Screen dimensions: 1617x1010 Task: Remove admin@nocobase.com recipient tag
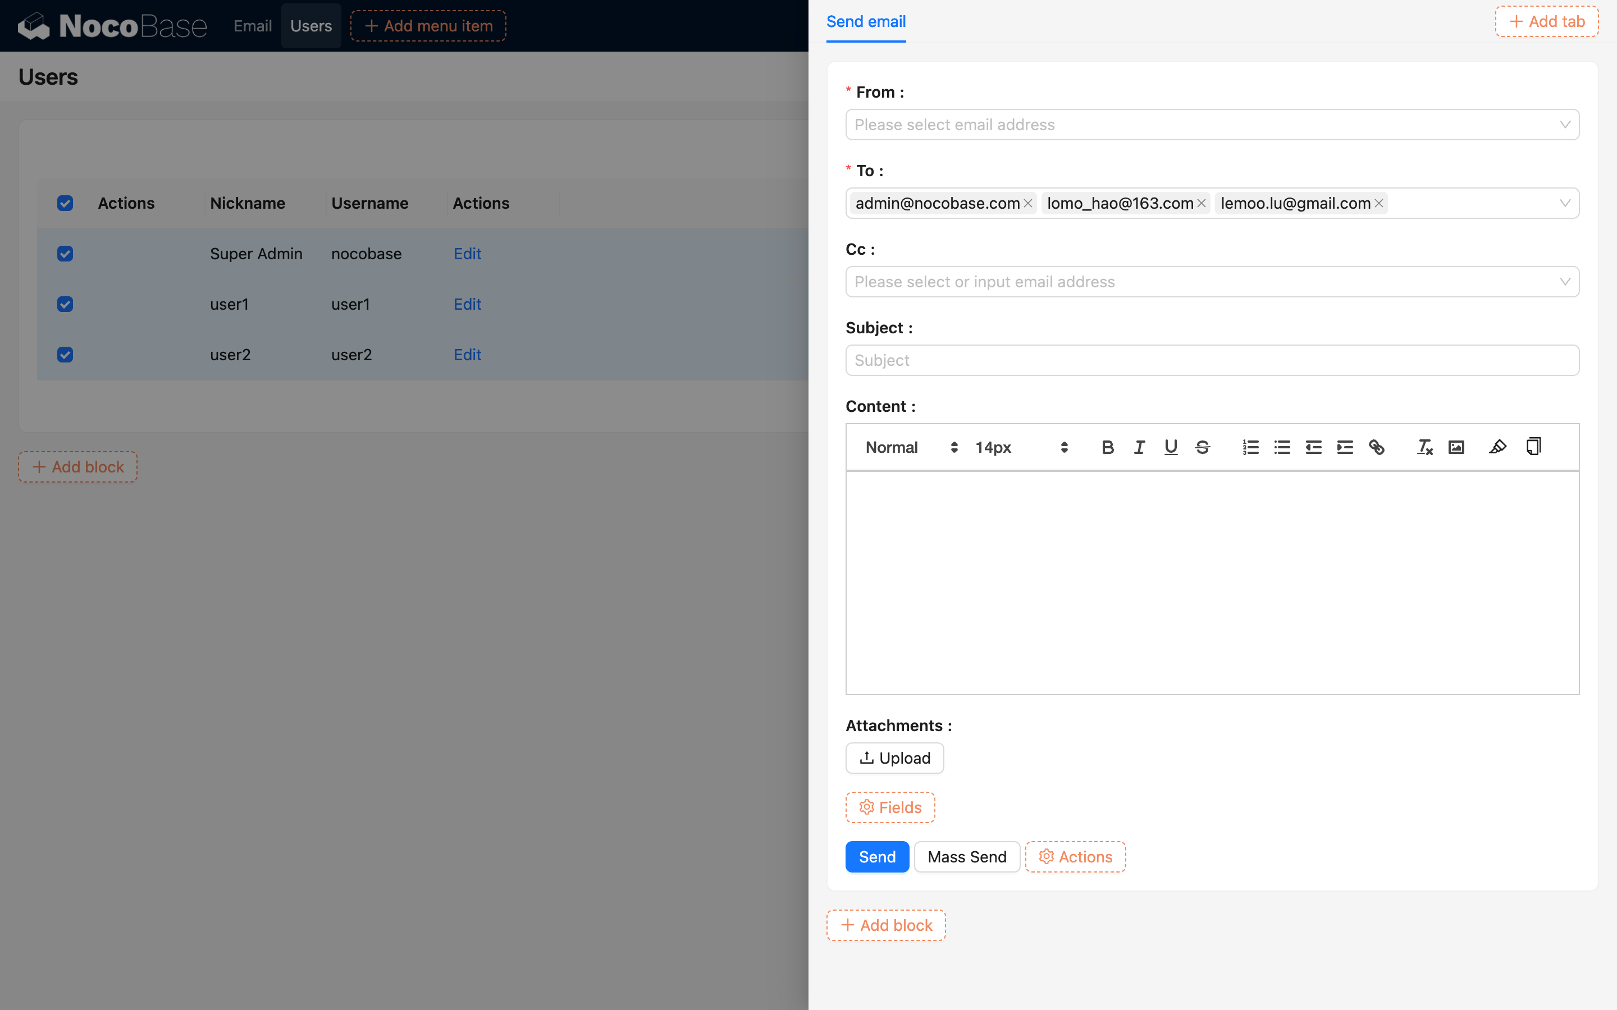tap(1027, 203)
